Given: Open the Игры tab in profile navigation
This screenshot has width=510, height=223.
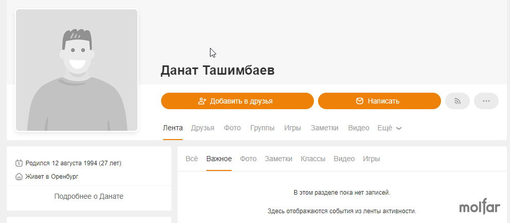Looking at the screenshot, I should click(293, 128).
